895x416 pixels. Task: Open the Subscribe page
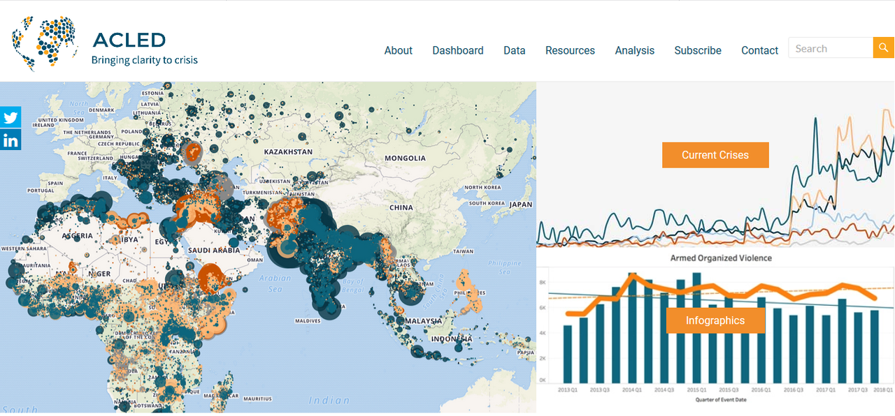(698, 50)
